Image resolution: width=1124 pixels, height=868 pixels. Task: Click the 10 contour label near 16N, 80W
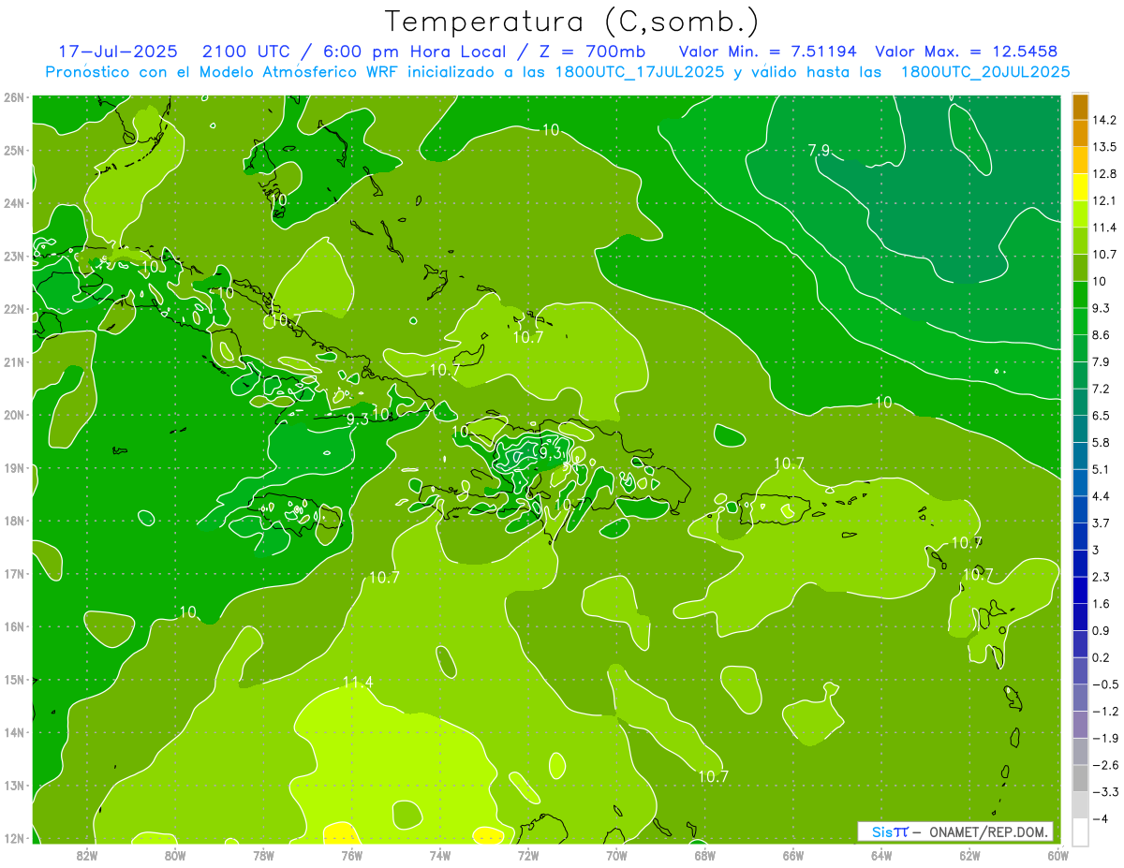188,611
